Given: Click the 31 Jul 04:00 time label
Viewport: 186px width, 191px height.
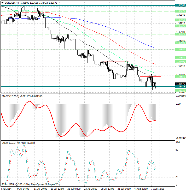Looking at the screenshot, I should click(124, 189).
